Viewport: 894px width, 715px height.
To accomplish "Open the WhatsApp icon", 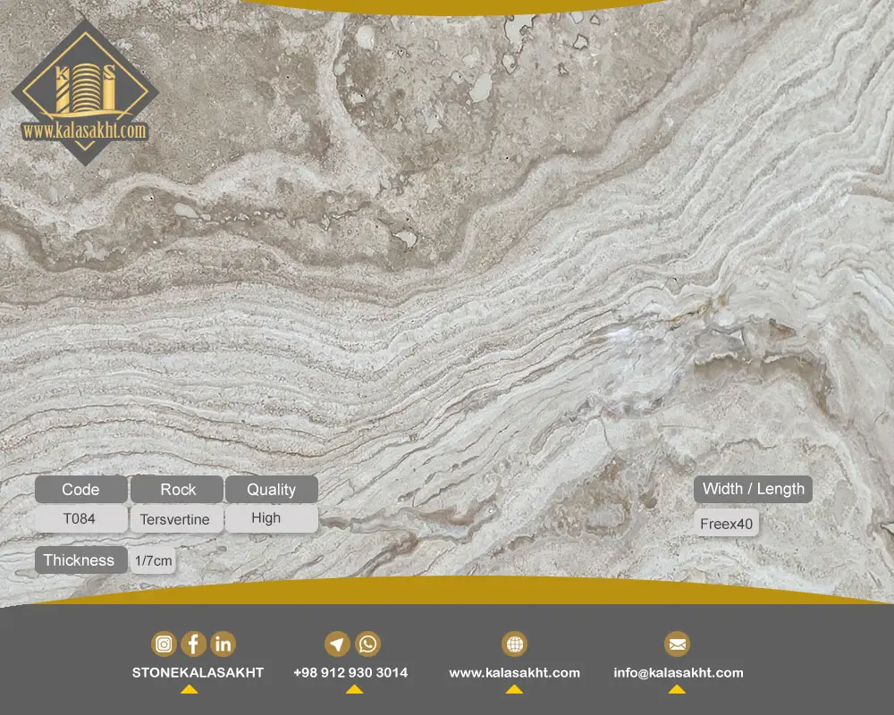I will click(x=367, y=644).
